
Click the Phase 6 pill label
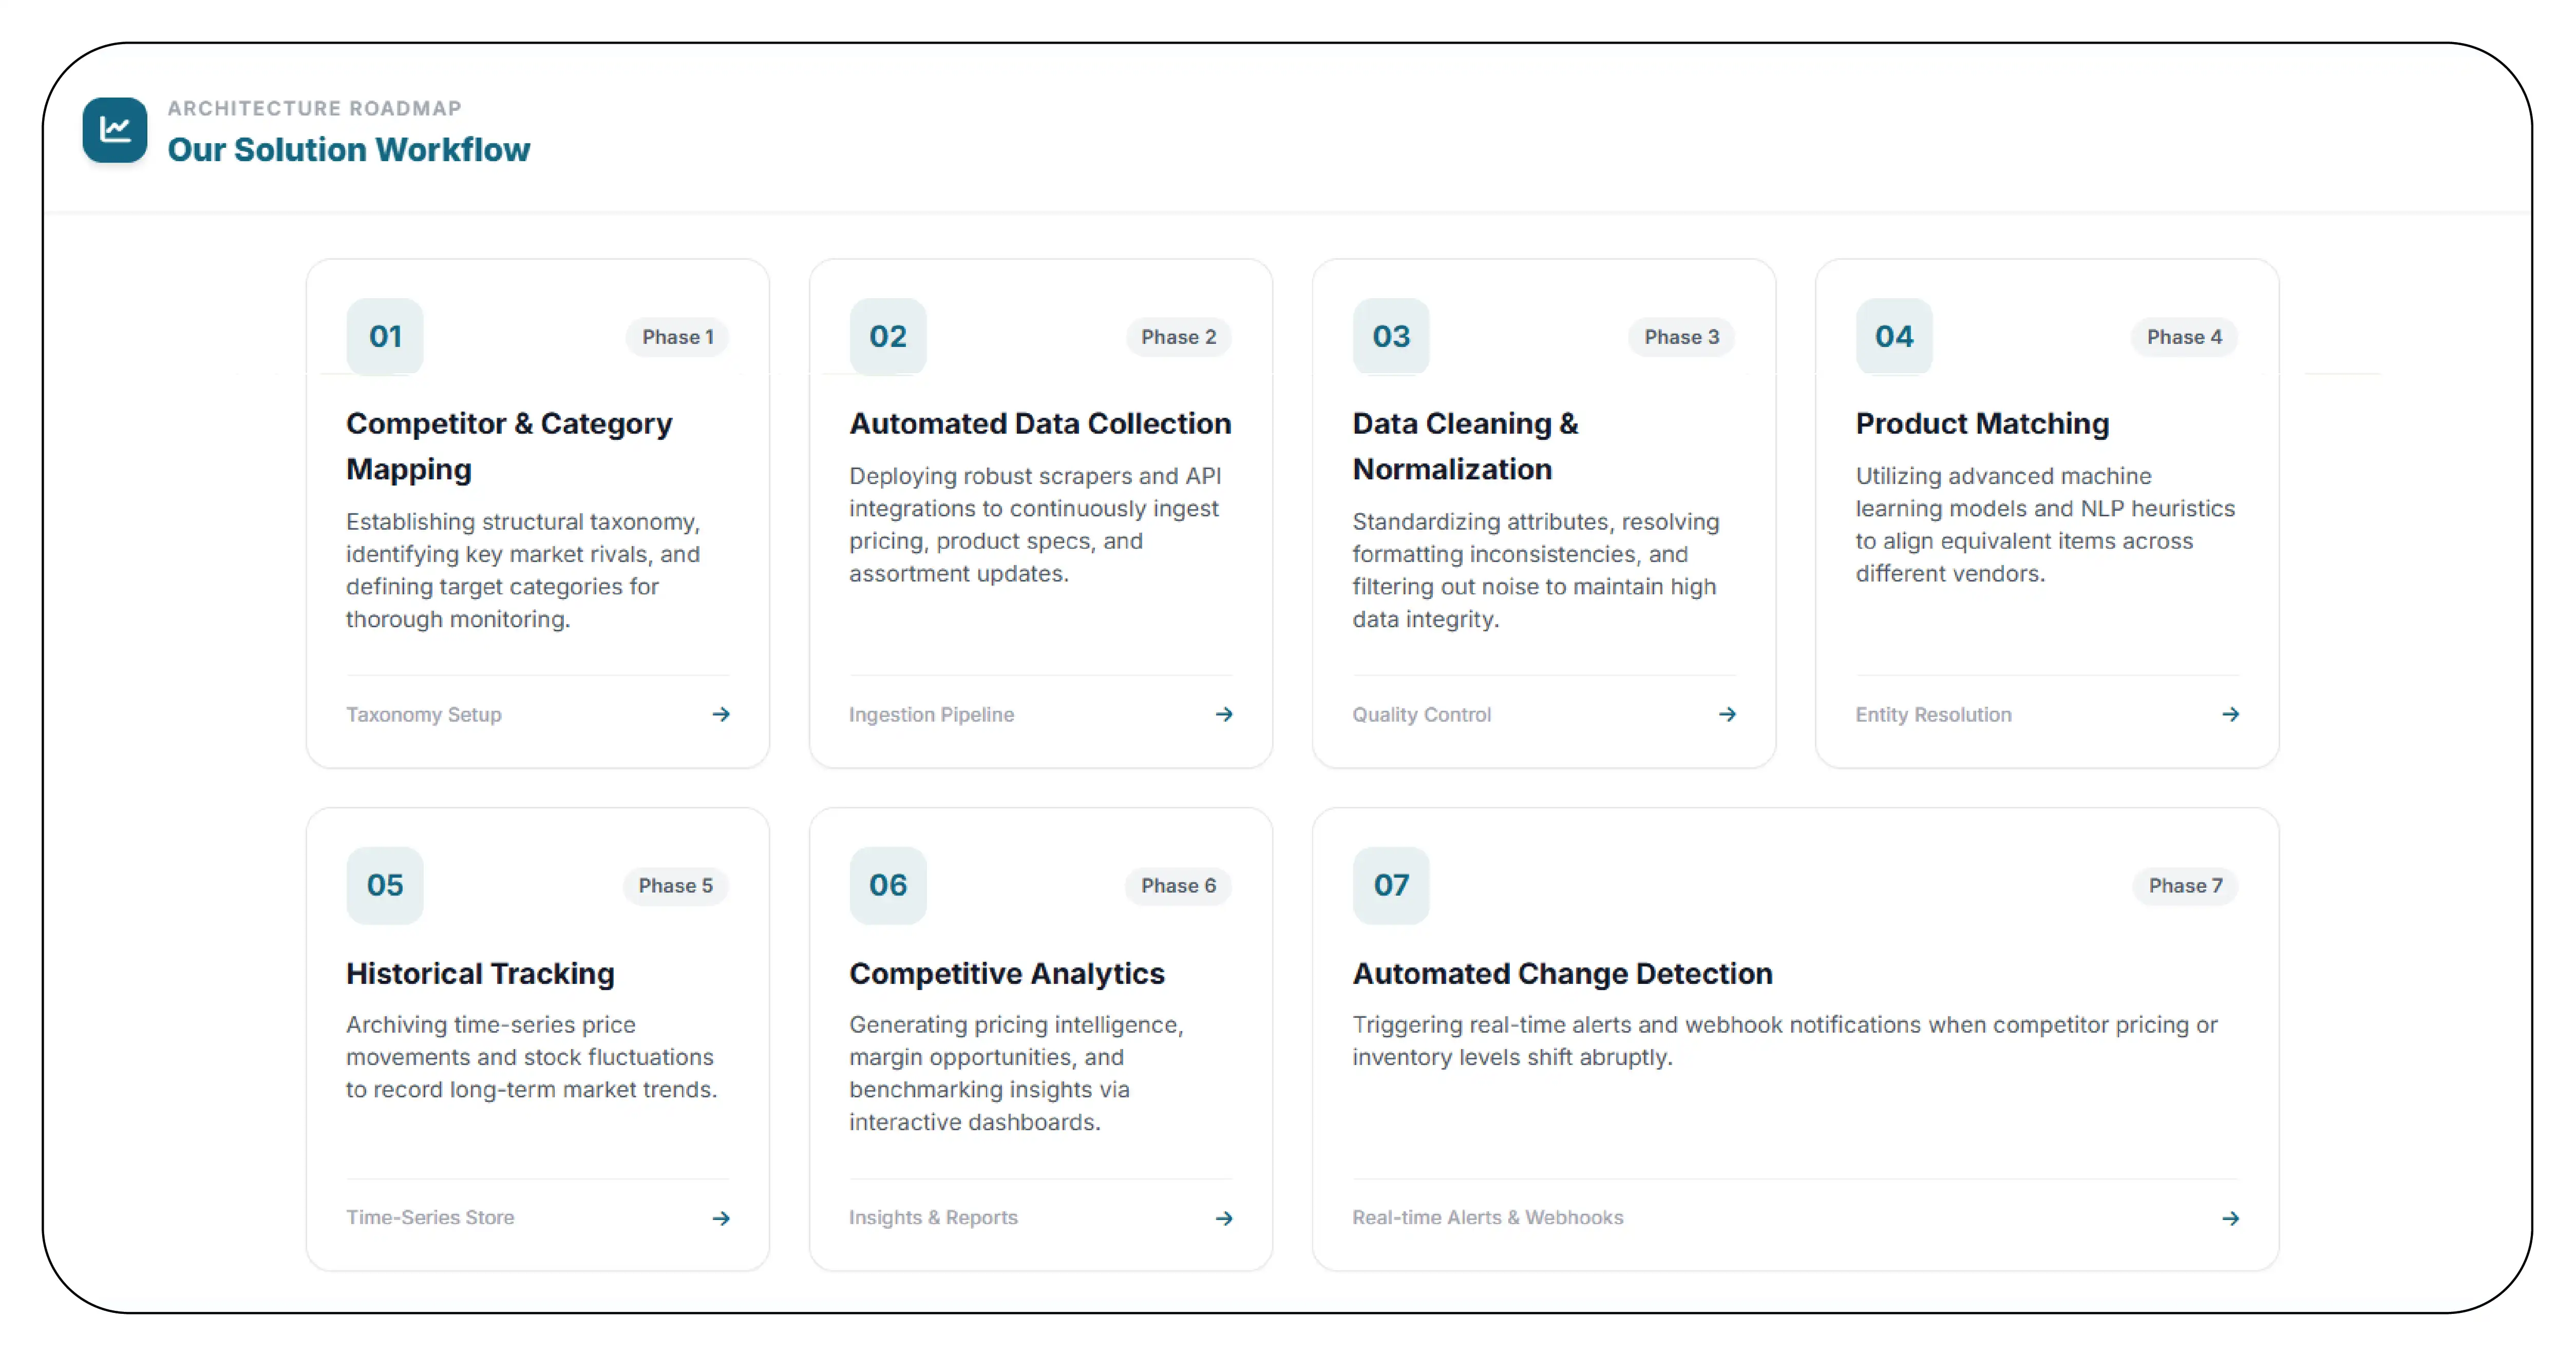click(x=1179, y=885)
